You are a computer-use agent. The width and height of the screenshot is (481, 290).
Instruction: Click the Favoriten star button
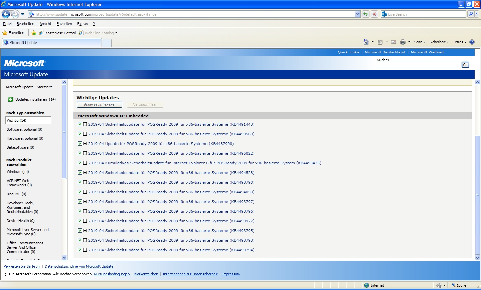coord(13,33)
